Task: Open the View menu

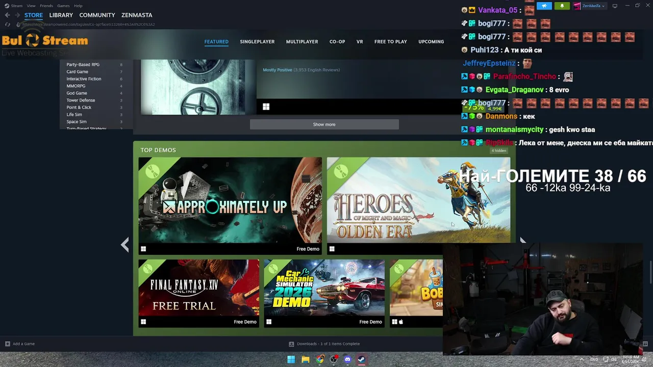Action: pos(31,6)
